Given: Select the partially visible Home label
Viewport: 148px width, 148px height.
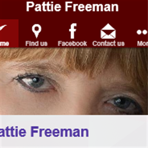Looking at the screenshot, I should point(4,44).
